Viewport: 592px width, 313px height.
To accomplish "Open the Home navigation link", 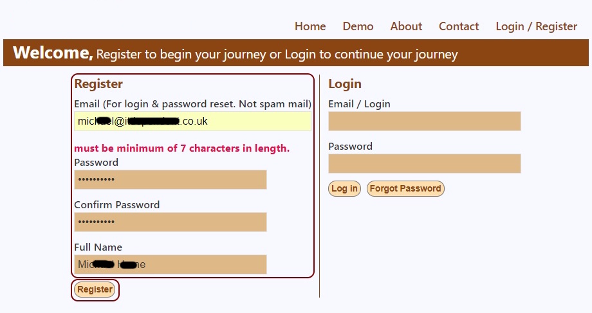I will (310, 26).
